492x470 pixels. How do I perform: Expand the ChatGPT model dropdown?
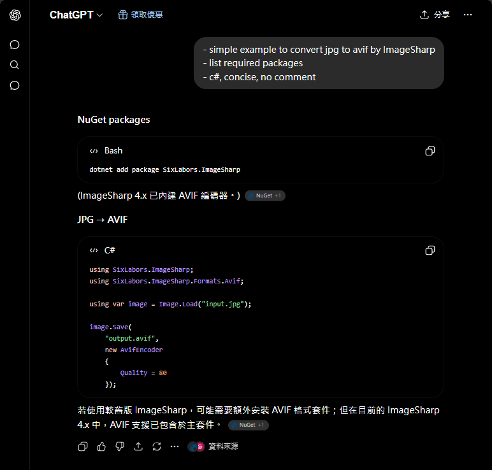[76, 15]
